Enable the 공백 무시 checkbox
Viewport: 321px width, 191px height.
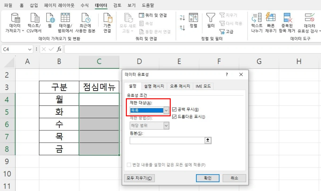point(174,109)
